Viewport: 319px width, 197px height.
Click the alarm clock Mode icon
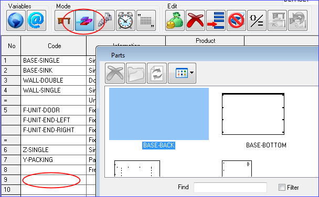click(x=125, y=20)
